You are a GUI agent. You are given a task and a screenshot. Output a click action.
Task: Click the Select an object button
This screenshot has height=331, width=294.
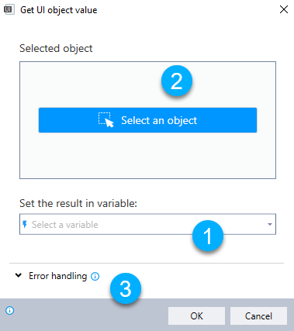click(147, 120)
